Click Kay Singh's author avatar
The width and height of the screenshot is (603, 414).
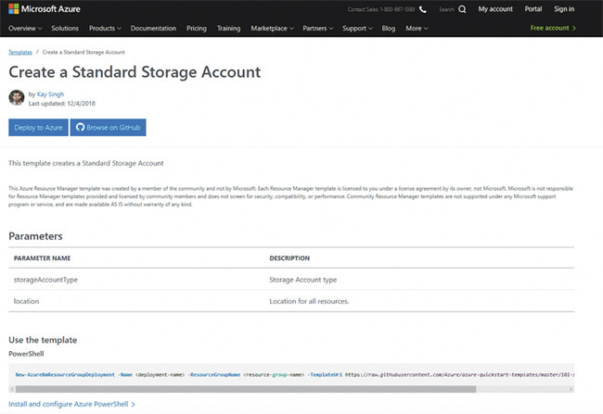17,97
